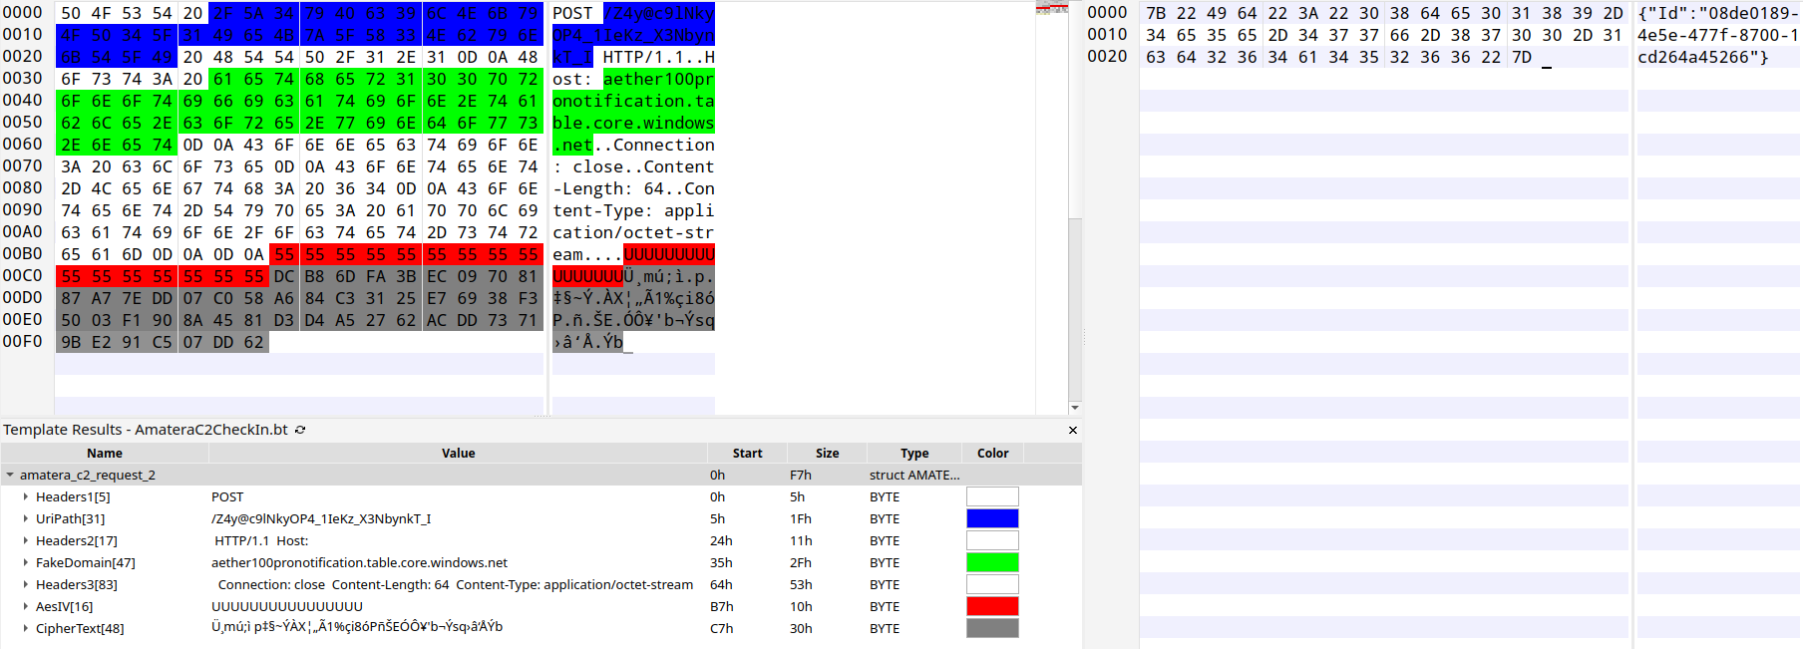Image resolution: width=1803 pixels, height=649 pixels.
Task: Open the white color swatch for Headers3
Action: click(x=992, y=584)
